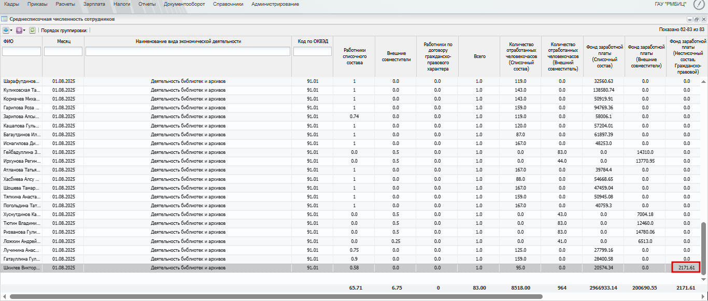
Task: Sort by the Месяц column header
Action: 63,41
